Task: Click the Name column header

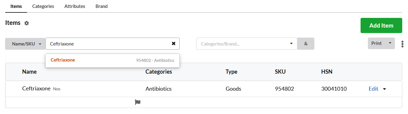Action: tap(29, 72)
